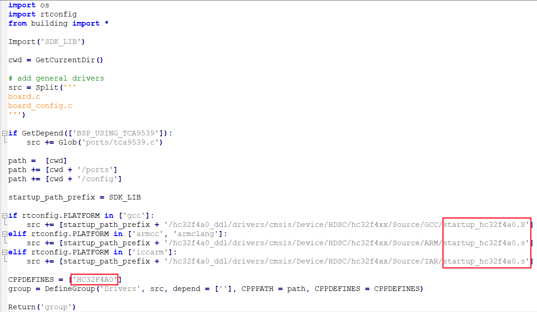Click the '/config' path string

(97, 179)
